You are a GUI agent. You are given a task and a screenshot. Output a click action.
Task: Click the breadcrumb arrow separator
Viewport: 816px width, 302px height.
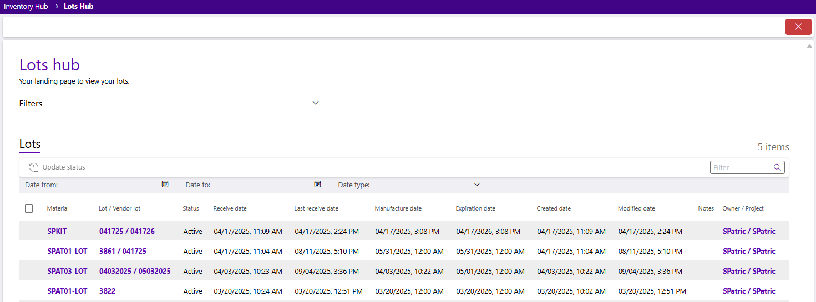click(57, 7)
